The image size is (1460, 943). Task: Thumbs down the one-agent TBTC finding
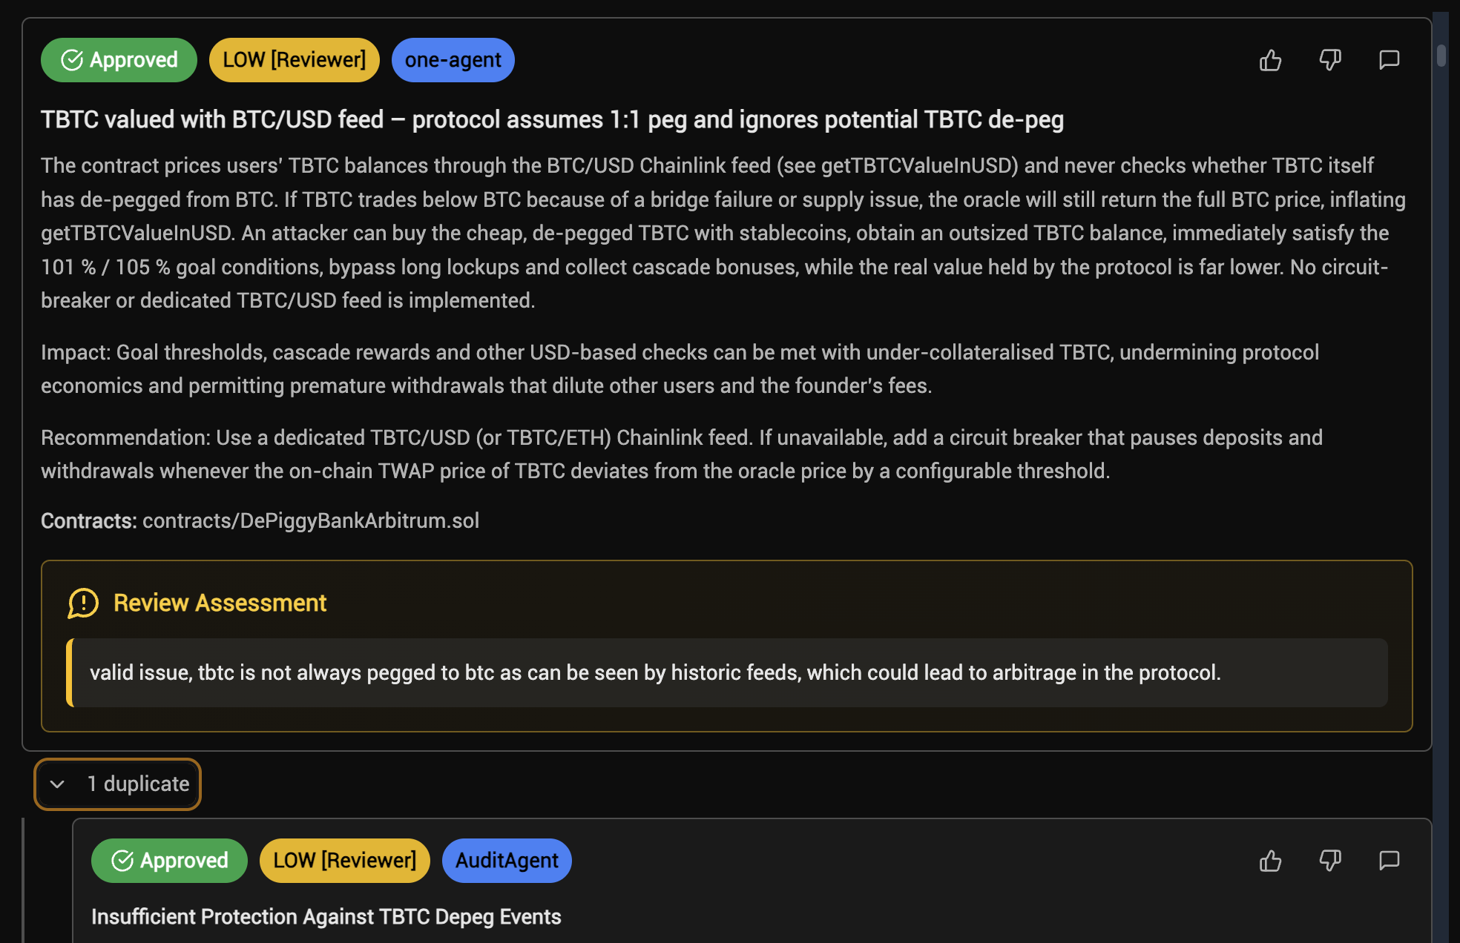click(x=1330, y=60)
